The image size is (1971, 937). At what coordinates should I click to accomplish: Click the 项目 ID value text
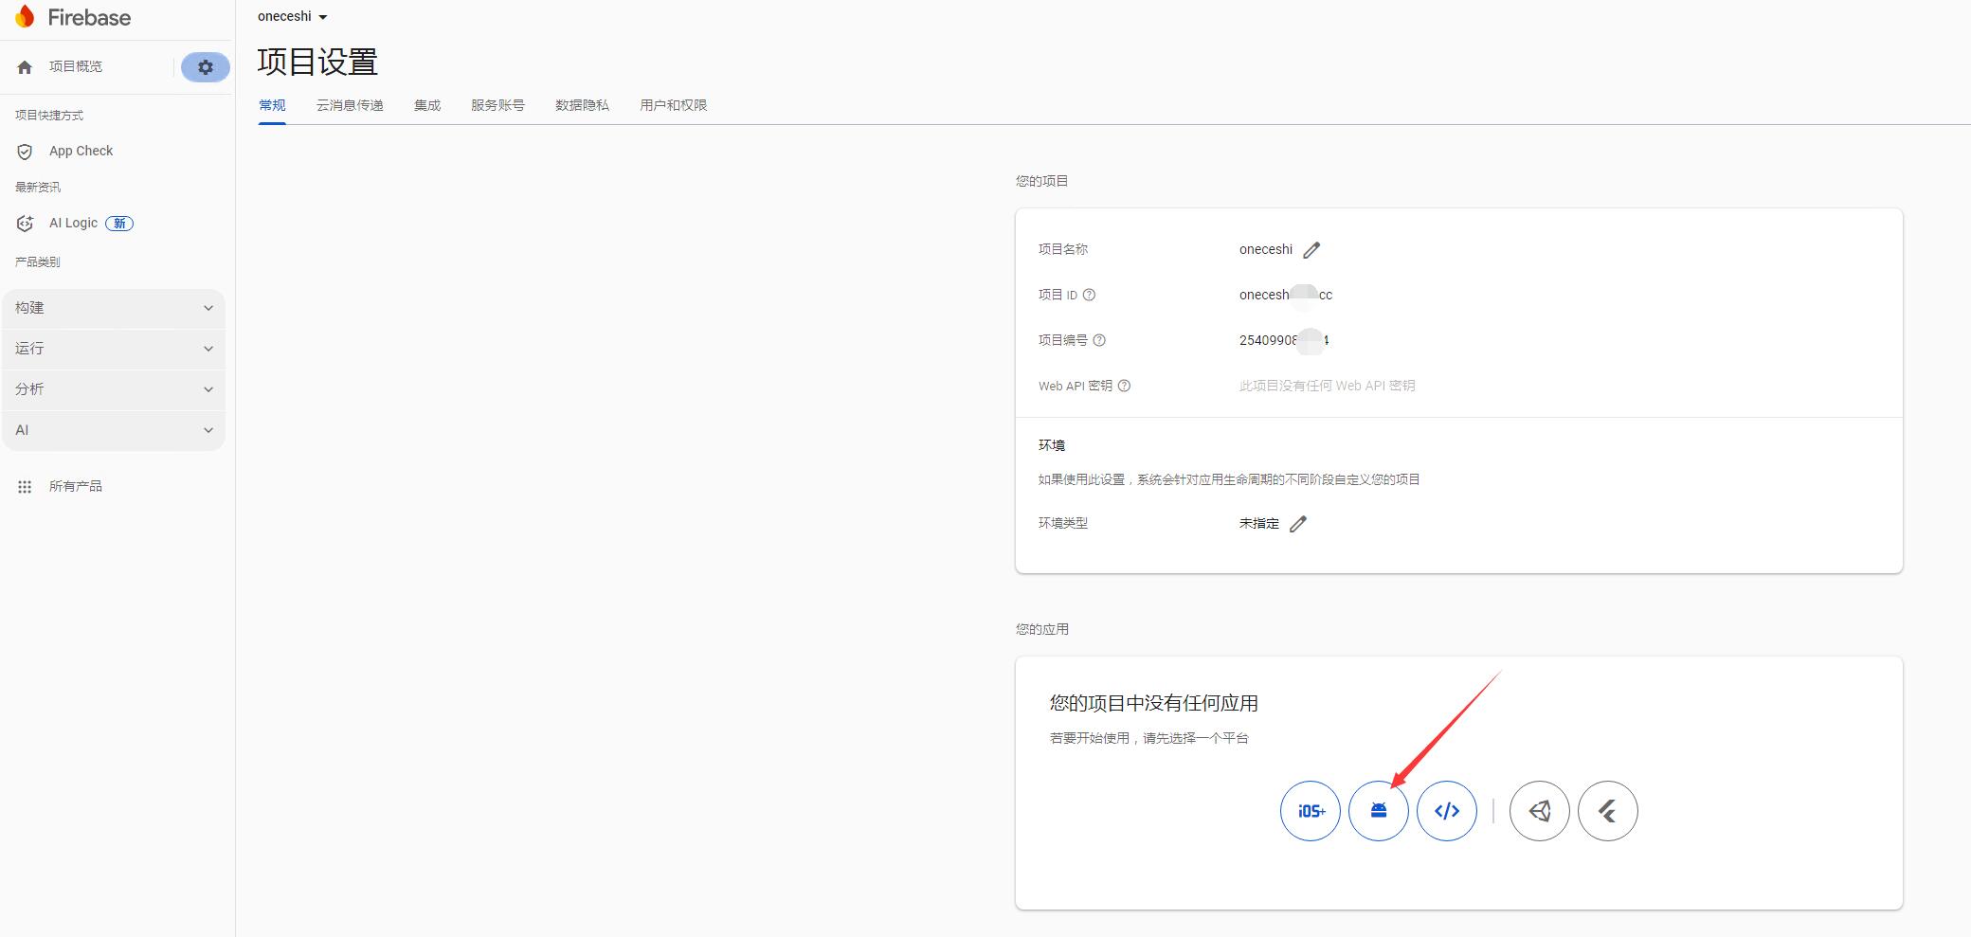tap(1286, 295)
